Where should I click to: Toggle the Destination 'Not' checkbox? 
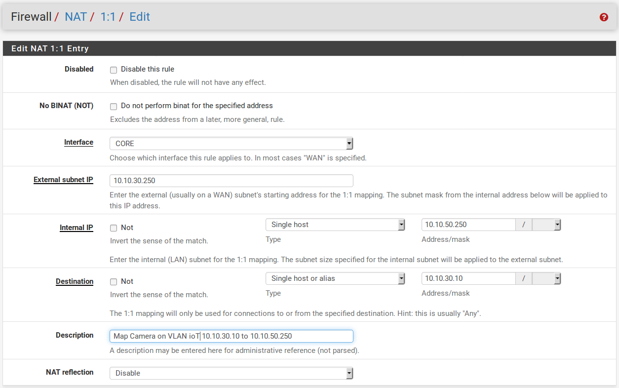pyautogui.click(x=114, y=282)
